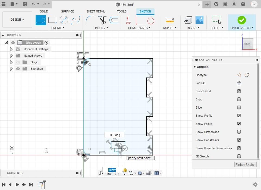Viewport: 261px width, 190px height.
Task: Enable the Show Dimensions checkbox
Action: (x=239, y=132)
